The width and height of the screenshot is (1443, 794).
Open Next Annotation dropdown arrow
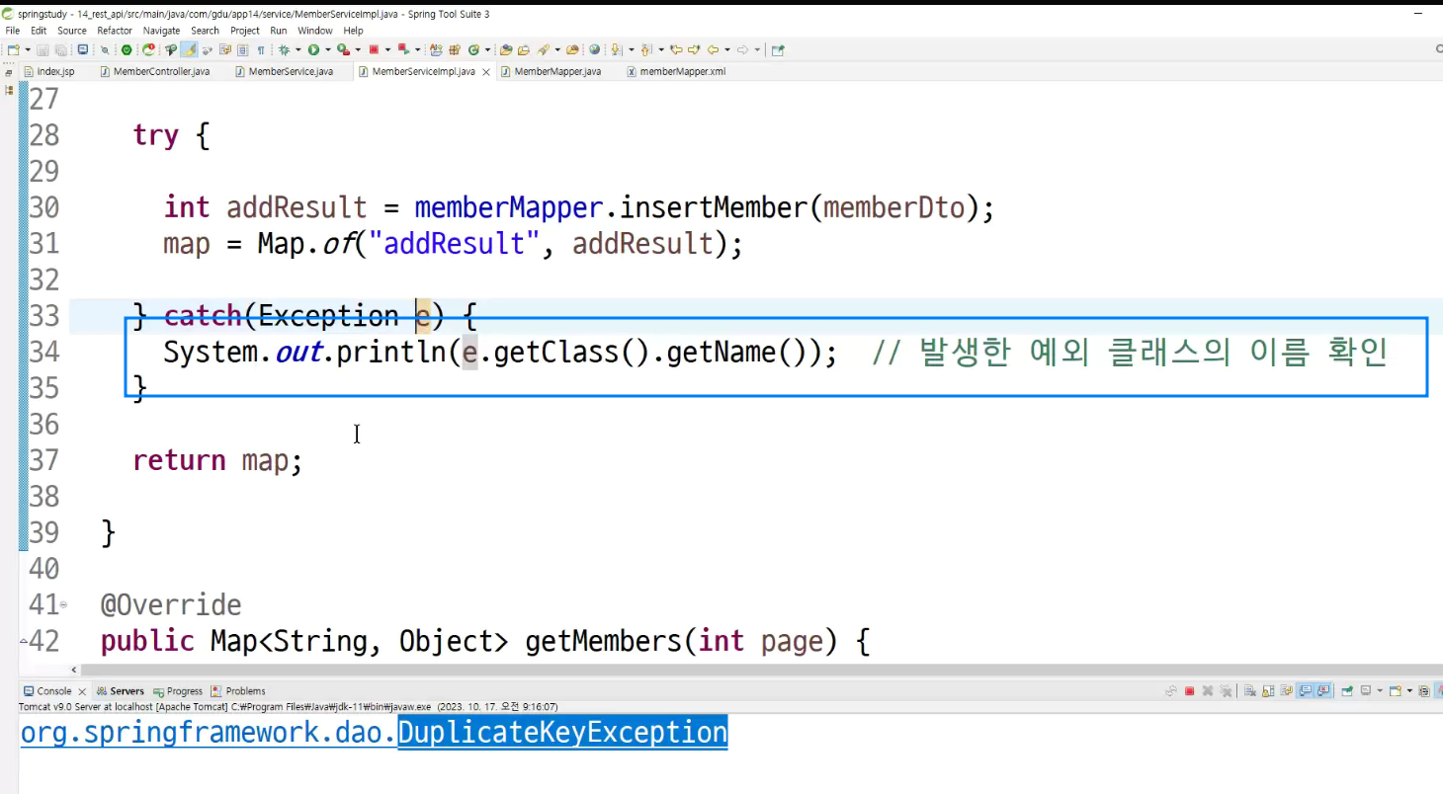[x=632, y=49]
